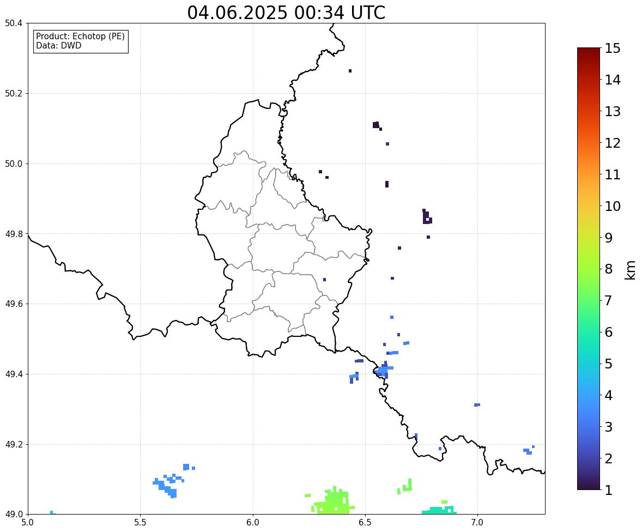The height and width of the screenshot is (532, 642).
Task: Click the longitude axis label 6.5
Action: click(365, 523)
